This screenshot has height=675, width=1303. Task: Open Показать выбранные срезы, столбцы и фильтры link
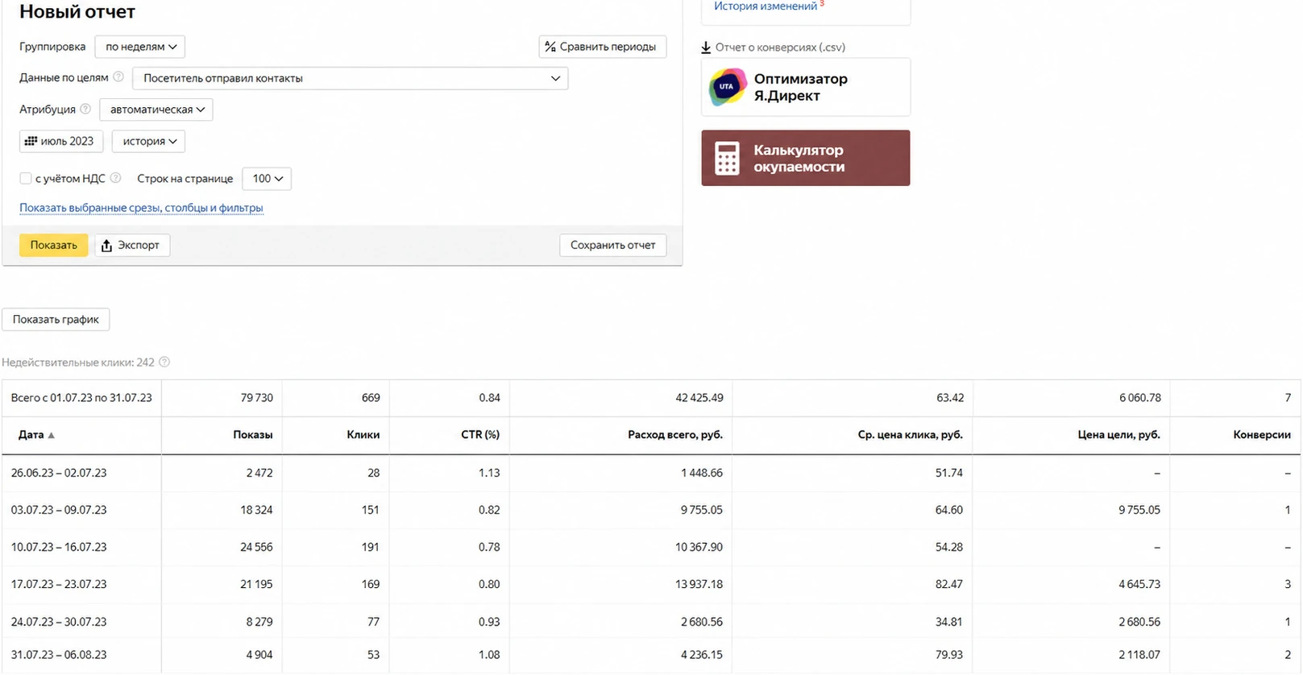141,208
